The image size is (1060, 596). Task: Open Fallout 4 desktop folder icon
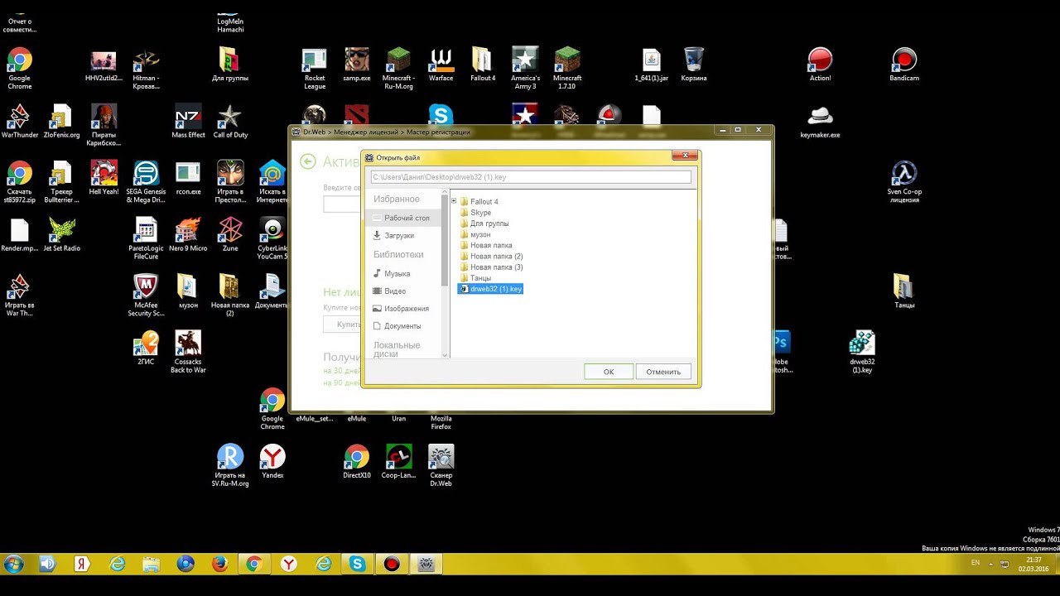click(483, 65)
